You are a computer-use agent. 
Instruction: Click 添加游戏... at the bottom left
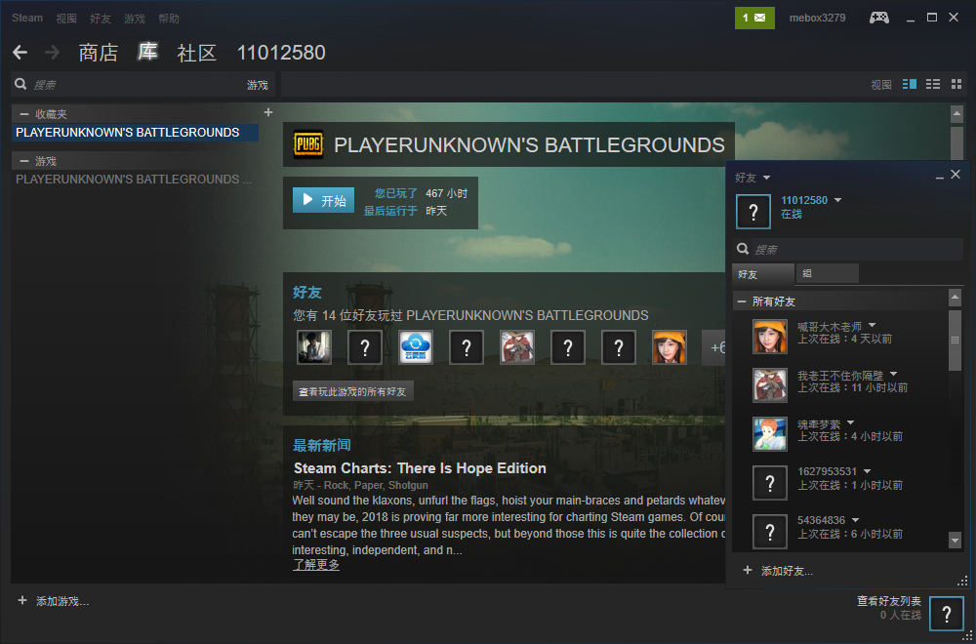[x=62, y=601]
